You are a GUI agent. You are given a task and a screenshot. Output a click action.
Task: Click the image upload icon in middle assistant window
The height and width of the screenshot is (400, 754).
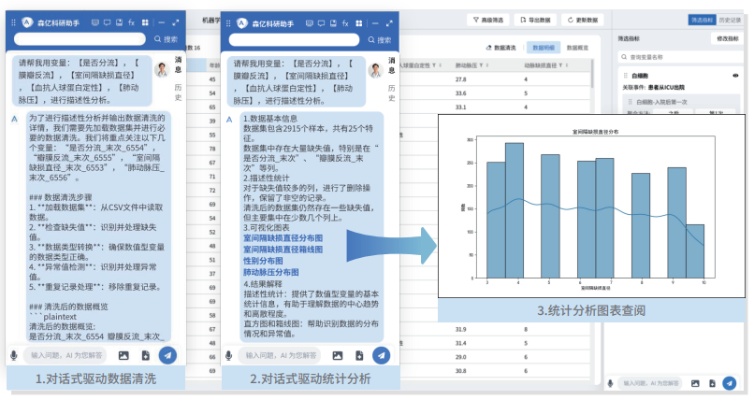point(338,355)
